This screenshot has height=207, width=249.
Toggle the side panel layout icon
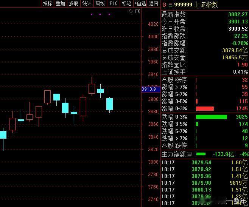click(x=138, y=11)
